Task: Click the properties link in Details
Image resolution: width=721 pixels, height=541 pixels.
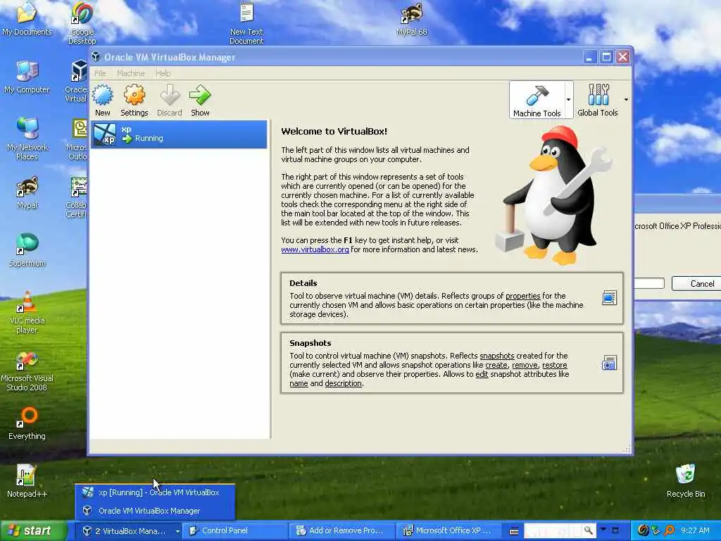Action: (x=523, y=296)
